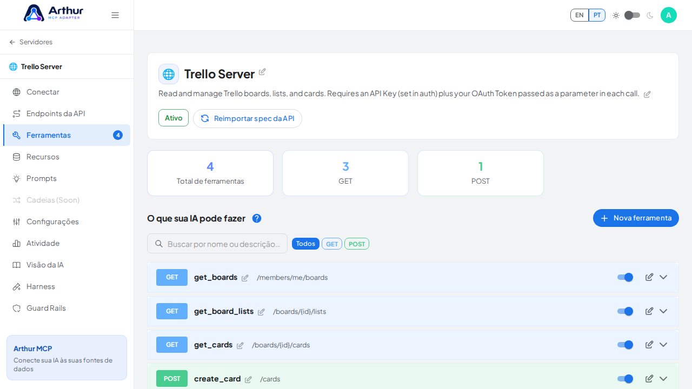The width and height of the screenshot is (692, 389).
Task: Focus the Buscar por nome search field
Action: click(x=217, y=244)
